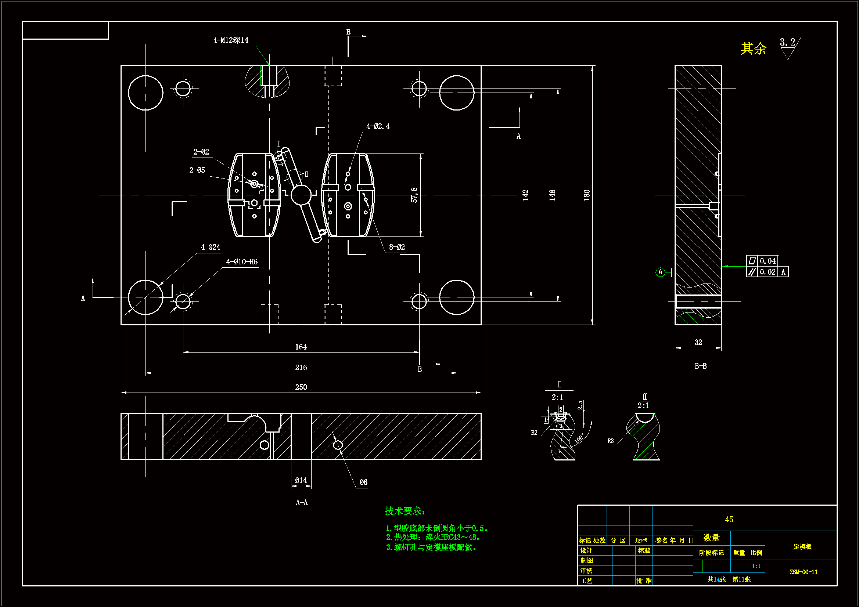This screenshot has height=607, width=859.
Task: Select the parallelism tolerance 0.02 frame
Action: (767, 272)
